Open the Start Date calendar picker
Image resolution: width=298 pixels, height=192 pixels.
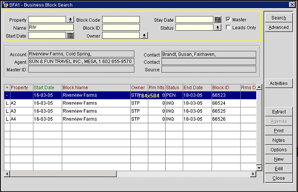(70, 35)
